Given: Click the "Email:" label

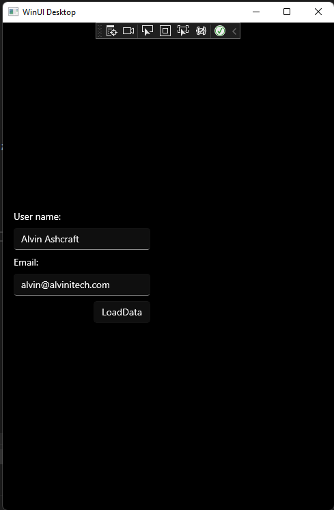Looking at the screenshot, I should (x=26, y=262).
